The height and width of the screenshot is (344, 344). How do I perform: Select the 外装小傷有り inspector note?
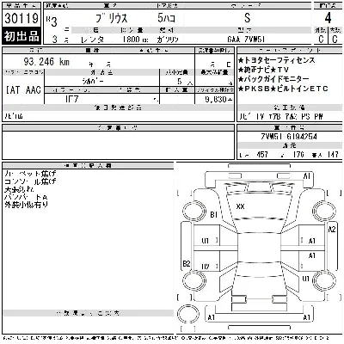click(27, 205)
